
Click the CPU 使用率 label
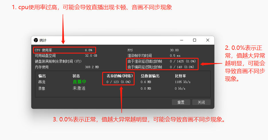(43, 50)
